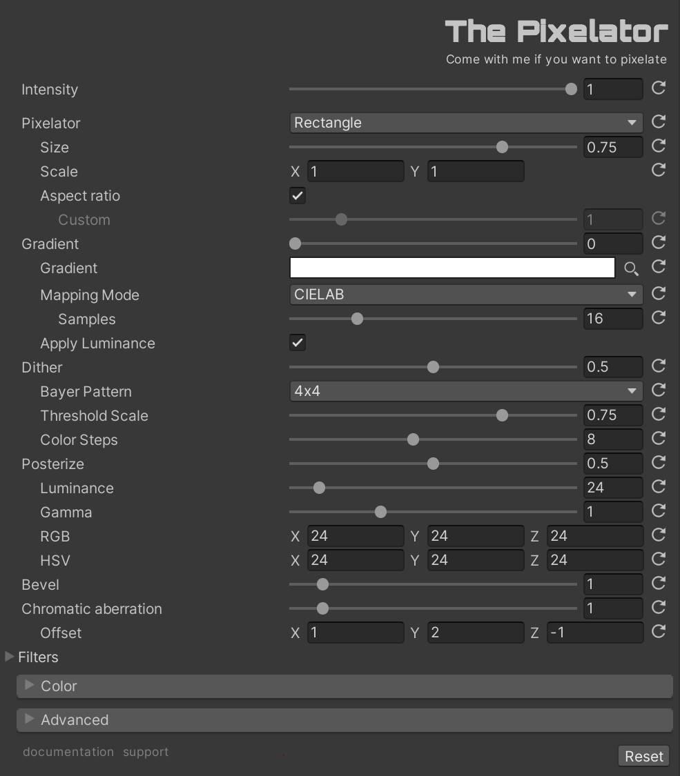This screenshot has height=776, width=680.
Task: Open the documentation link
Action: (x=68, y=752)
